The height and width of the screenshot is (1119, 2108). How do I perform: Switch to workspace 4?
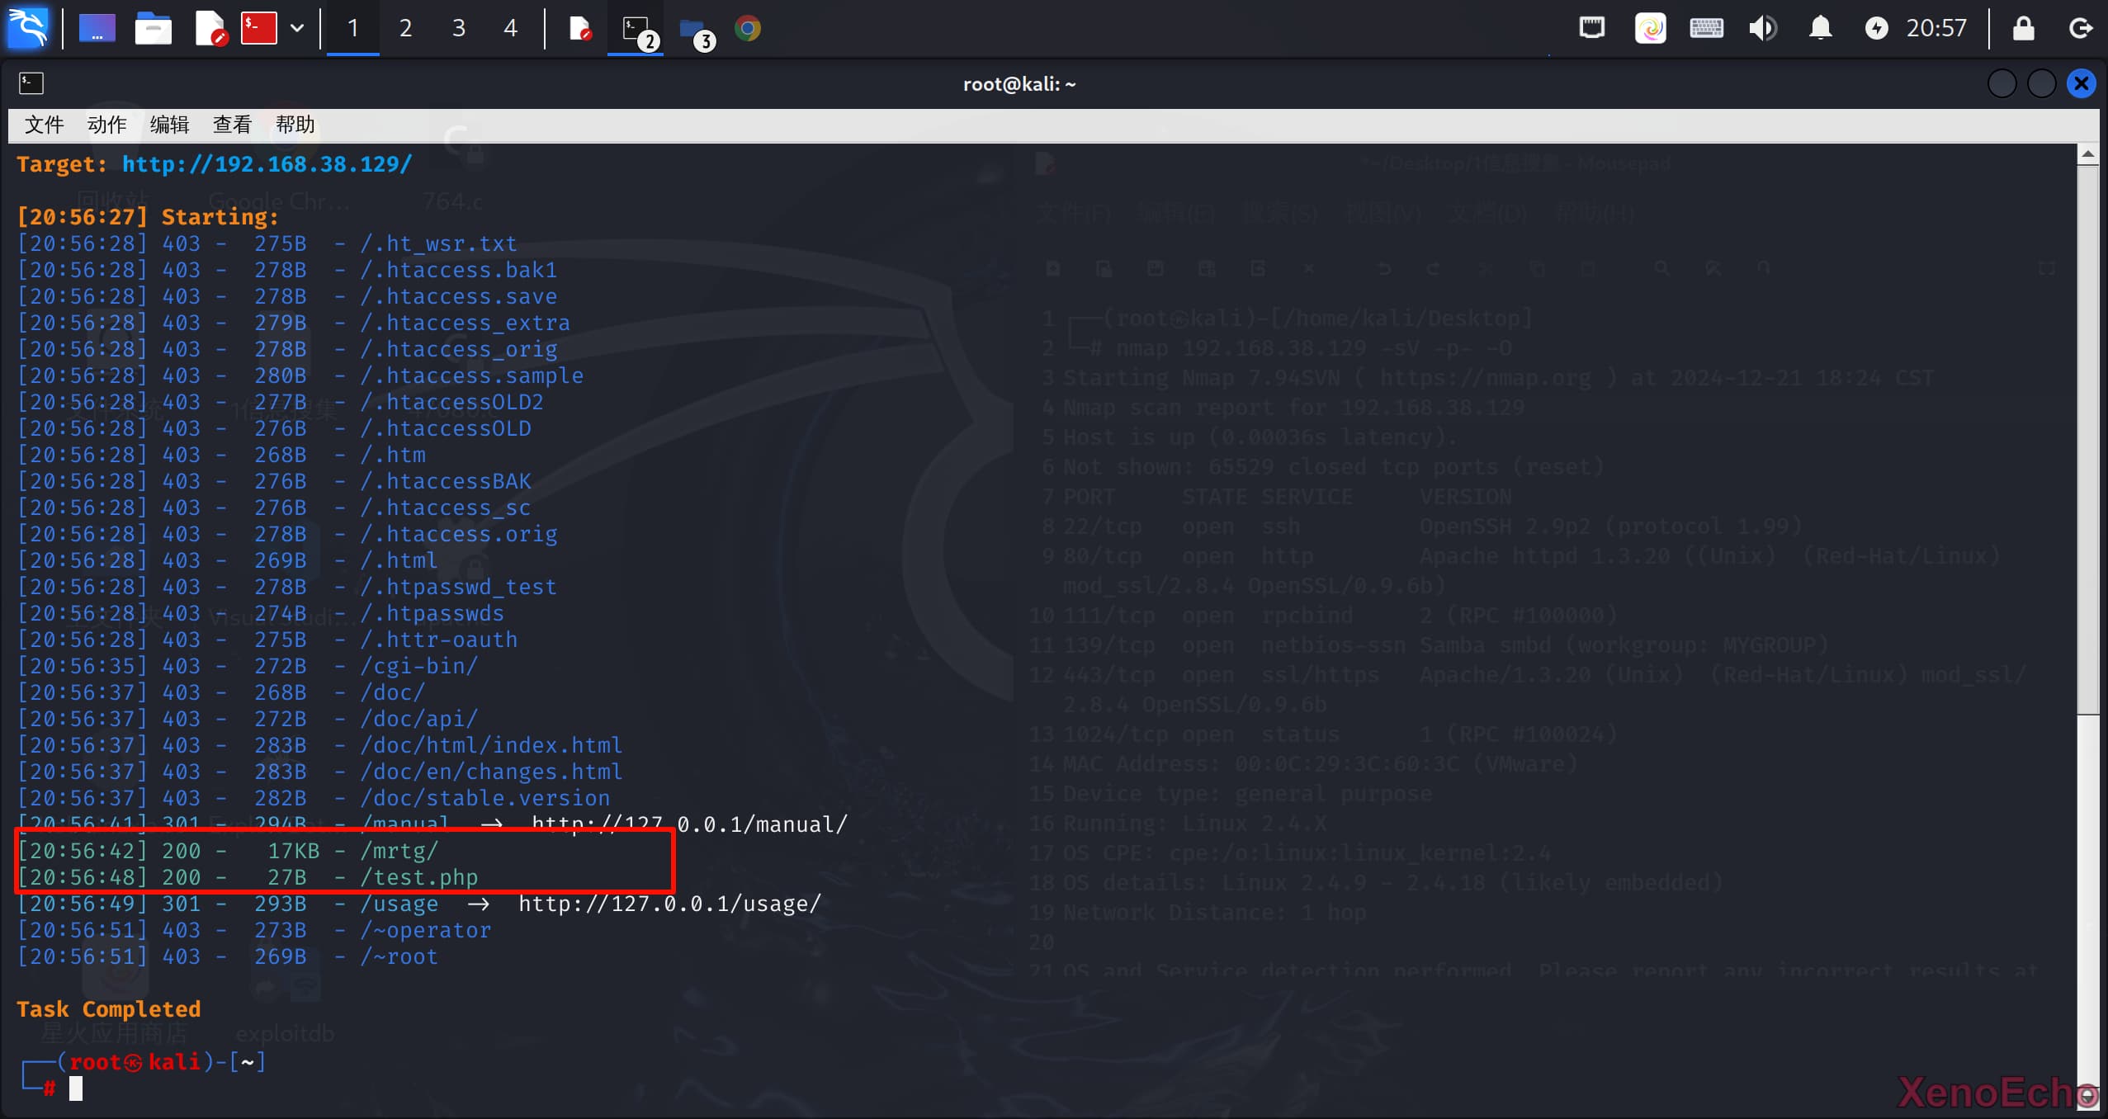511,29
